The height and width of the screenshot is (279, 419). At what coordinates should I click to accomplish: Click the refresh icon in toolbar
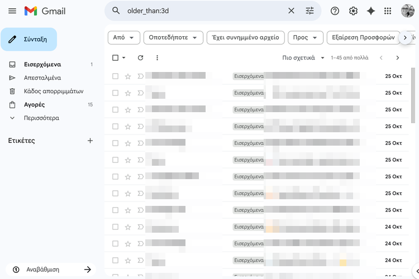(x=140, y=57)
